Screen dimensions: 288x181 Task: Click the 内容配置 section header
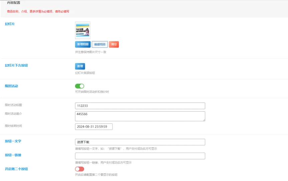14,3
